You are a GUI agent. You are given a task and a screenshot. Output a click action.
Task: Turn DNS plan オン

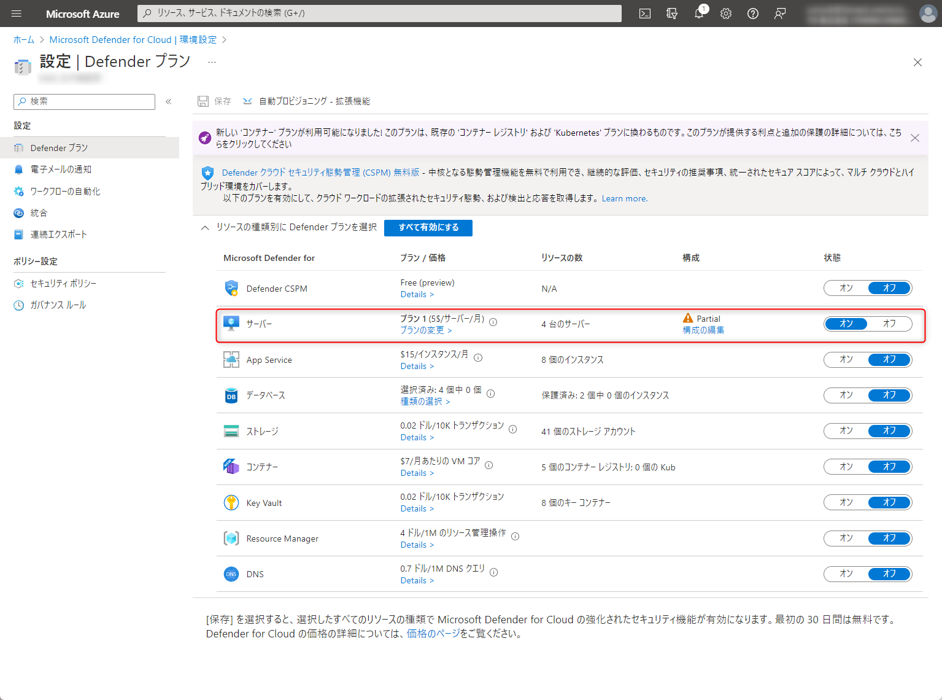846,574
